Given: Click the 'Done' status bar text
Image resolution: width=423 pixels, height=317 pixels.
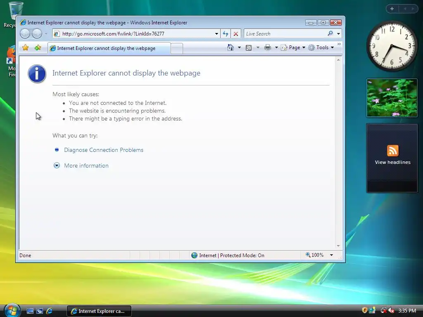Looking at the screenshot, I should 25,255.
